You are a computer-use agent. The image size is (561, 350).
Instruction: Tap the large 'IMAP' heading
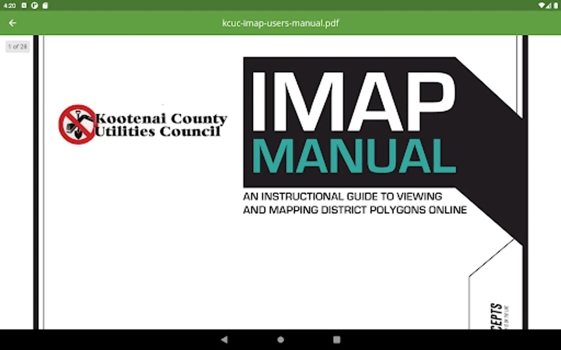point(354,101)
